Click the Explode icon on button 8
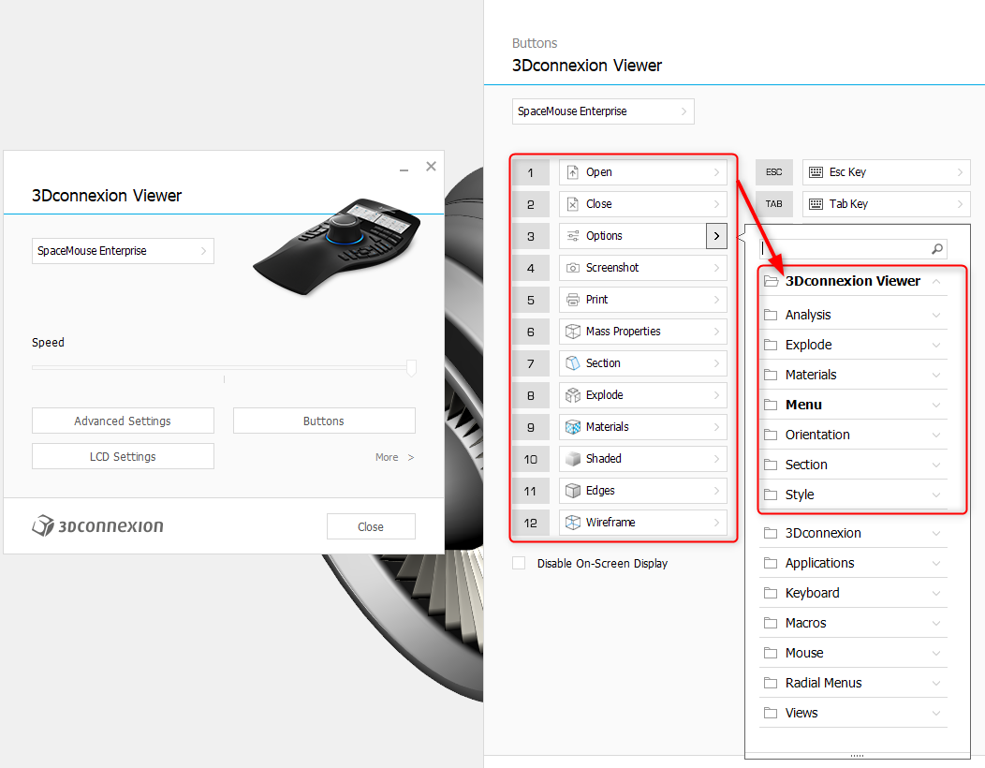 coord(572,394)
